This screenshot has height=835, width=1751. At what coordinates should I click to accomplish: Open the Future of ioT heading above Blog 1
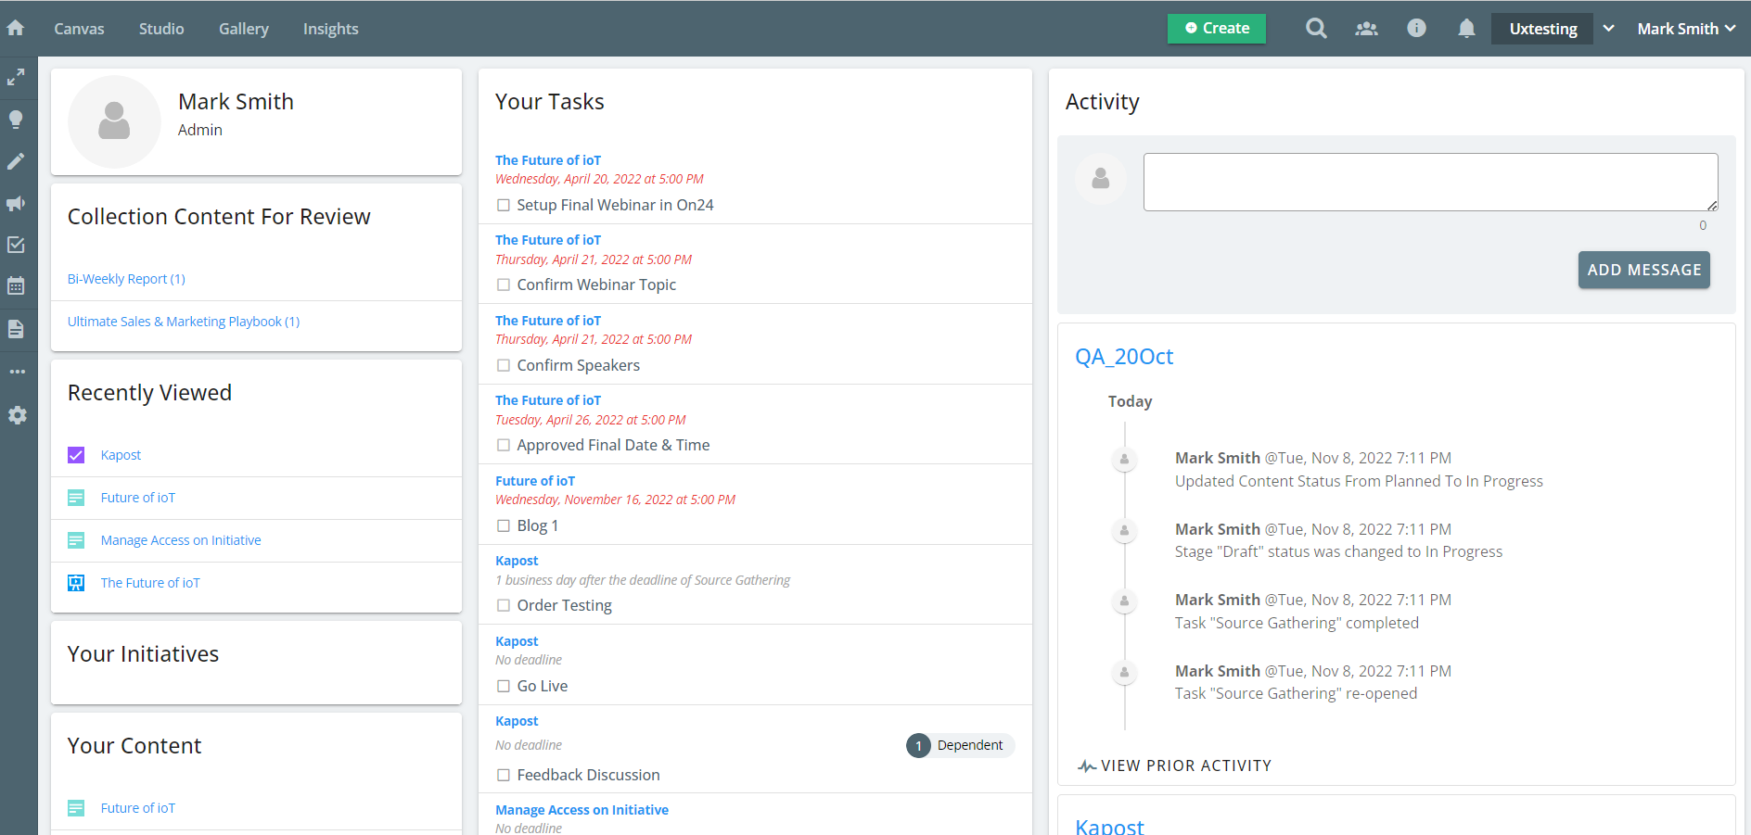tap(535, 481)
